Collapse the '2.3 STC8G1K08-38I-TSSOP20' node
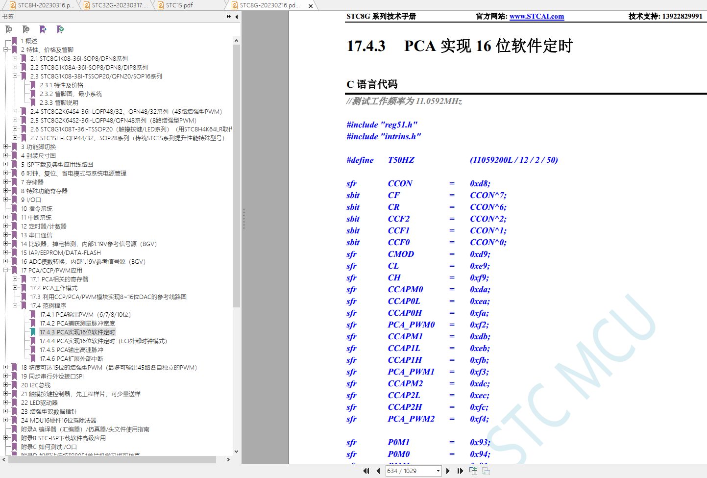This screenshot has width=707, height=478. pyautogui.click(x=15, y=76)
